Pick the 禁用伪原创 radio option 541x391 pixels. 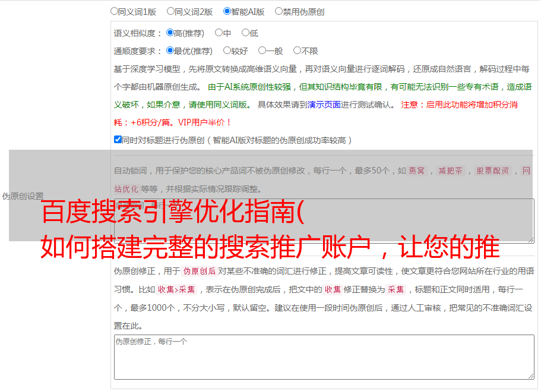point(279,11)
